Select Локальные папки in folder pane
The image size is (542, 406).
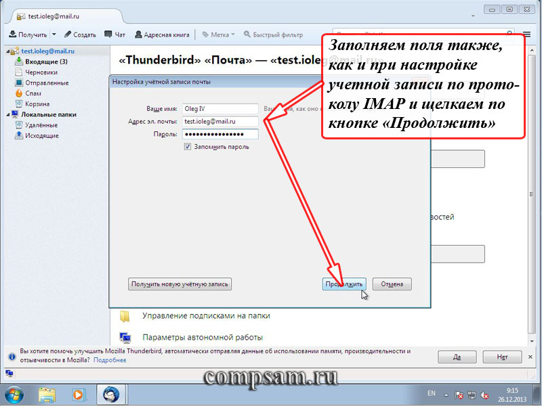coord(49,114)
